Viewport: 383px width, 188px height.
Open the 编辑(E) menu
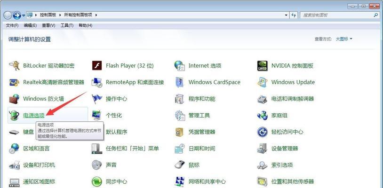pyautogui.click(x=30, y=25)
